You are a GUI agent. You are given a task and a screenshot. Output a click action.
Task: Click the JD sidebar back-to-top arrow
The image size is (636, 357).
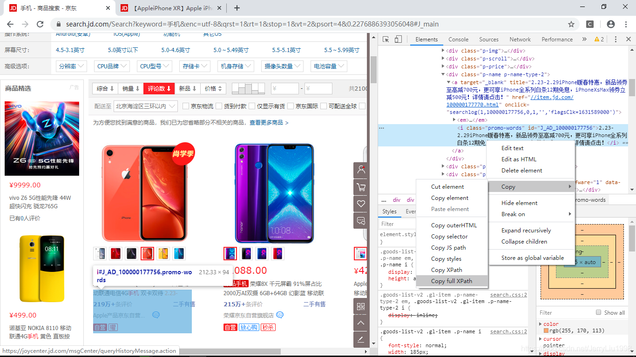pyautogui.click(x=361, y=323)
